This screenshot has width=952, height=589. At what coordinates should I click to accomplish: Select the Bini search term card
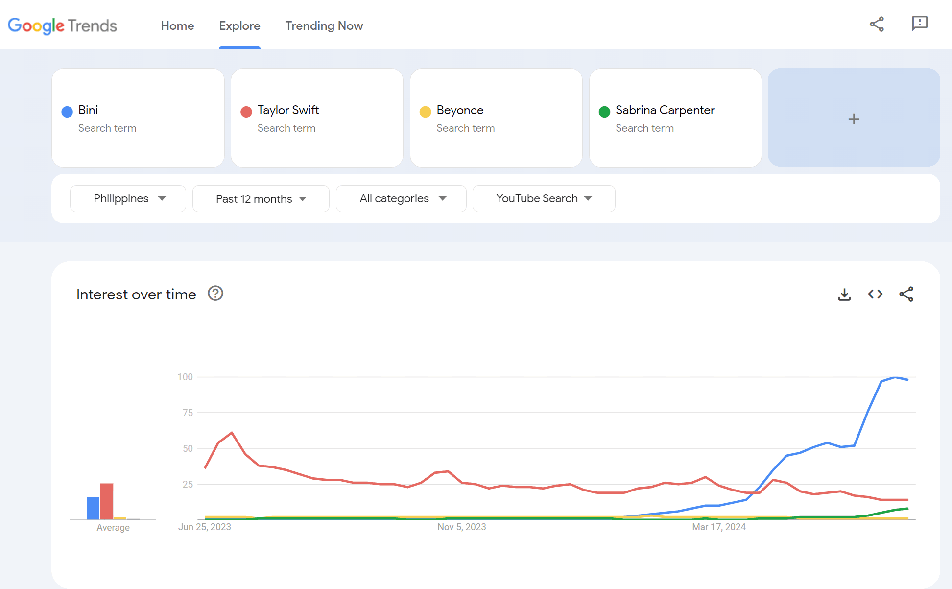[x=138, y=118]
